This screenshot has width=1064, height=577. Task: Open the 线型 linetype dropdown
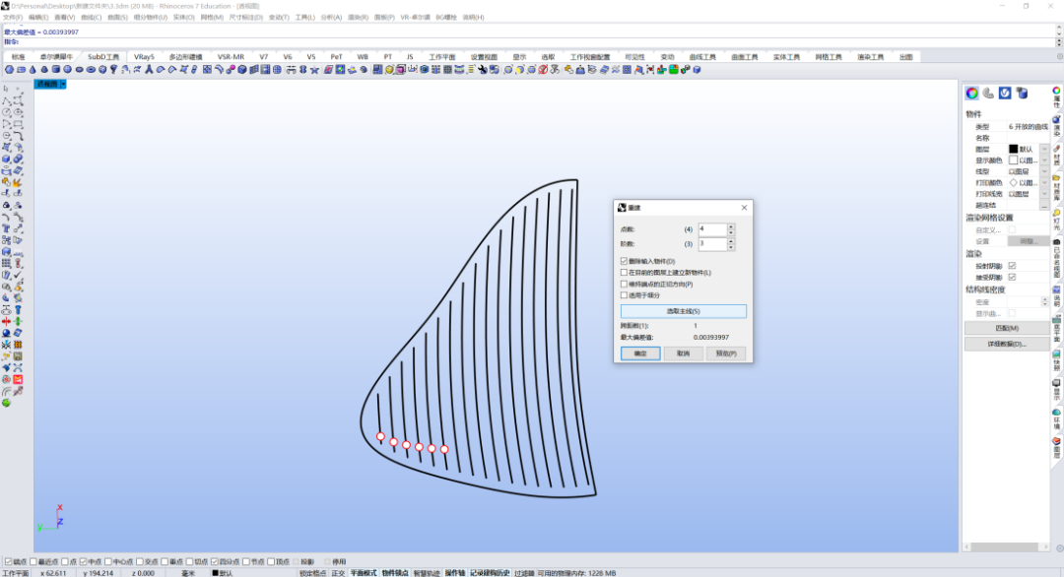click(1043, 171)
